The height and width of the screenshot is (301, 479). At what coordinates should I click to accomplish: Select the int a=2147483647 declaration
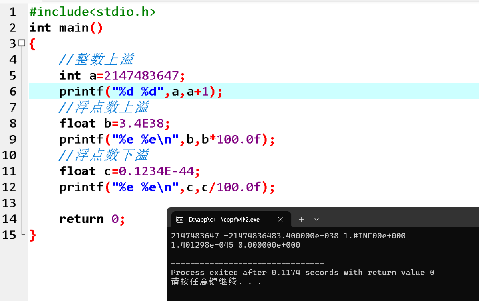[x=120, y=75]
